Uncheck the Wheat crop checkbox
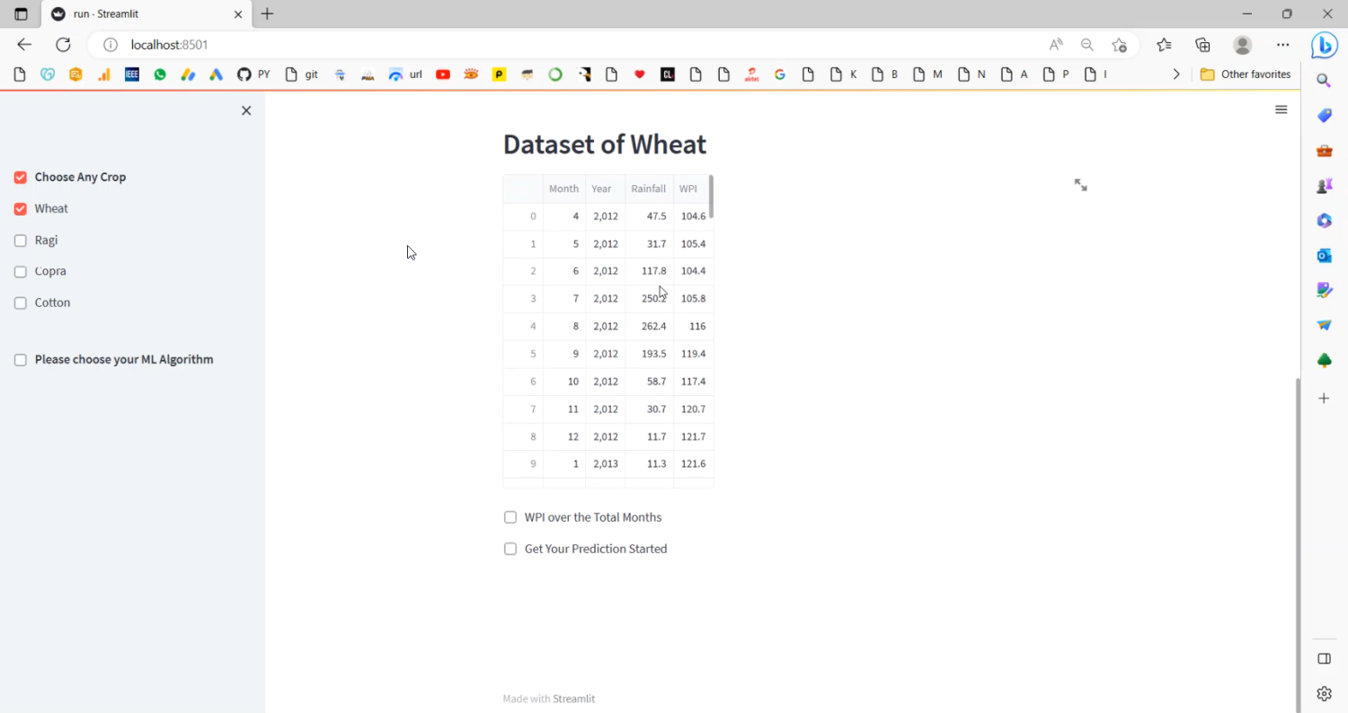This screenshot has width=1348, height=713. coord(21,208)
